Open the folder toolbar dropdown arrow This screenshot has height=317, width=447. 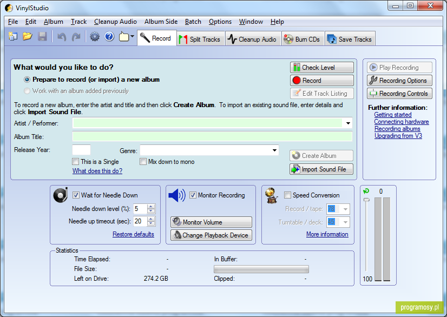(x=132, y=36)
